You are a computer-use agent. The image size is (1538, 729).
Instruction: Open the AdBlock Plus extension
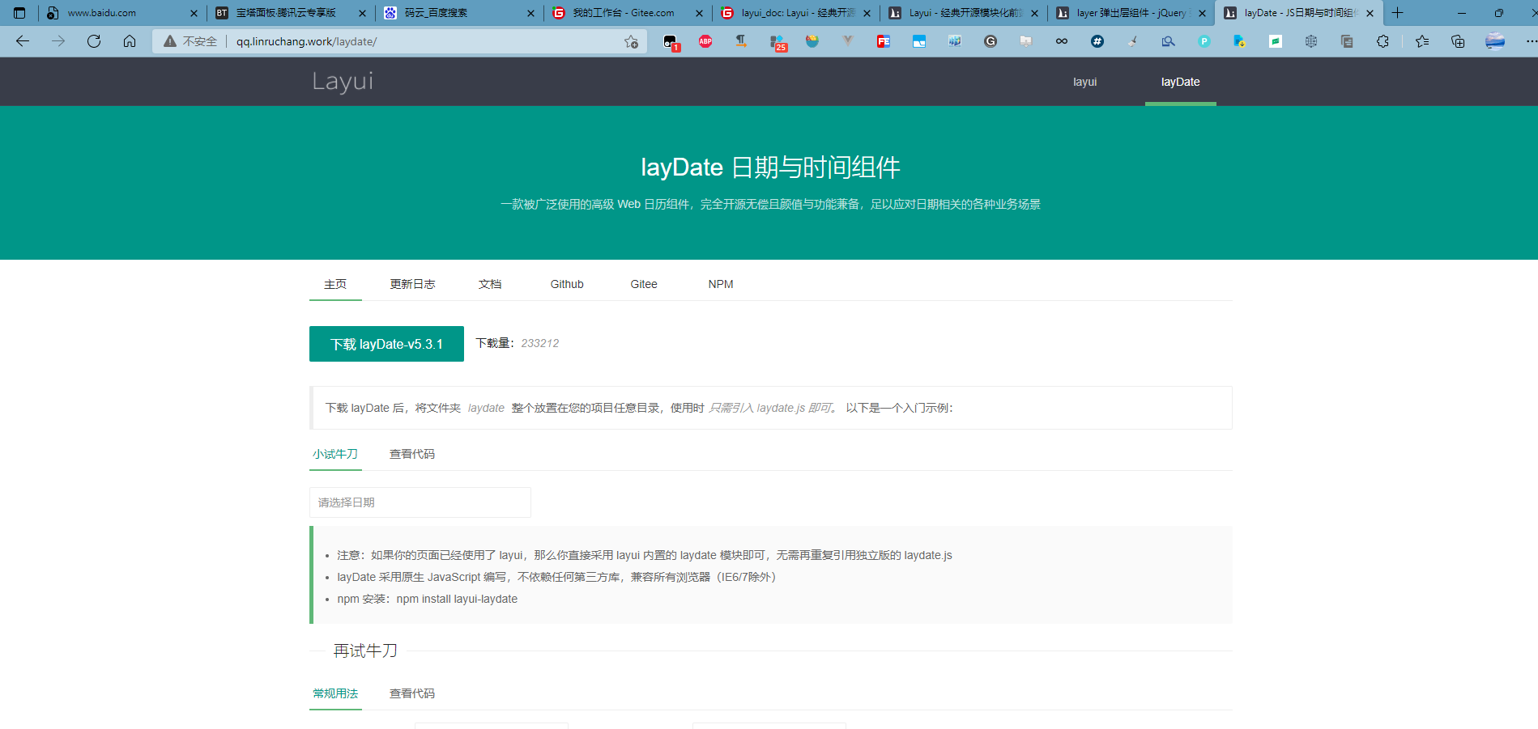tap(705, 41)
